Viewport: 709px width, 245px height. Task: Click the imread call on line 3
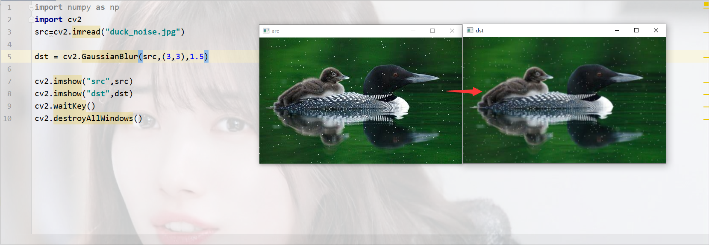(86, 32)
